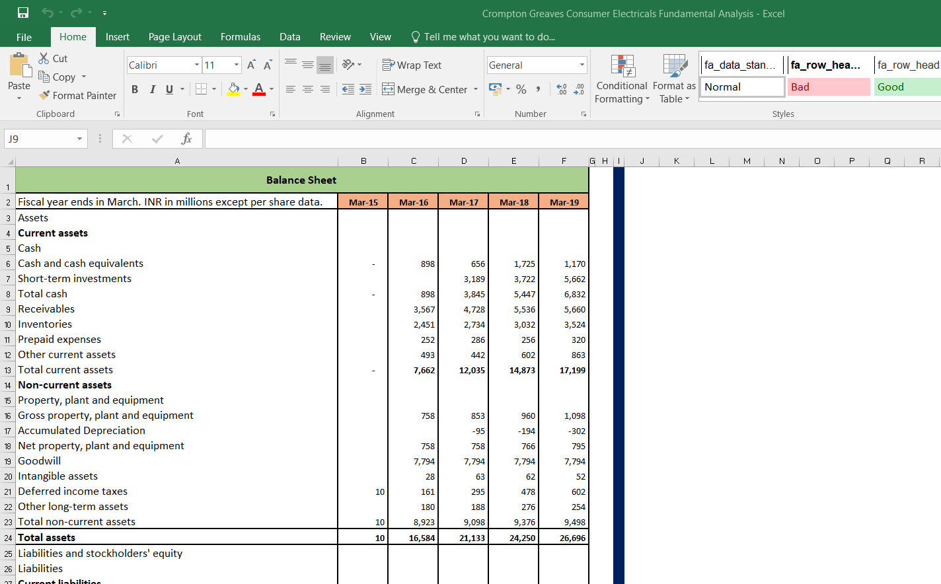The image size is (941, 584).
Task: Apply the Normal cell style
Action: [x=742, y=87]
